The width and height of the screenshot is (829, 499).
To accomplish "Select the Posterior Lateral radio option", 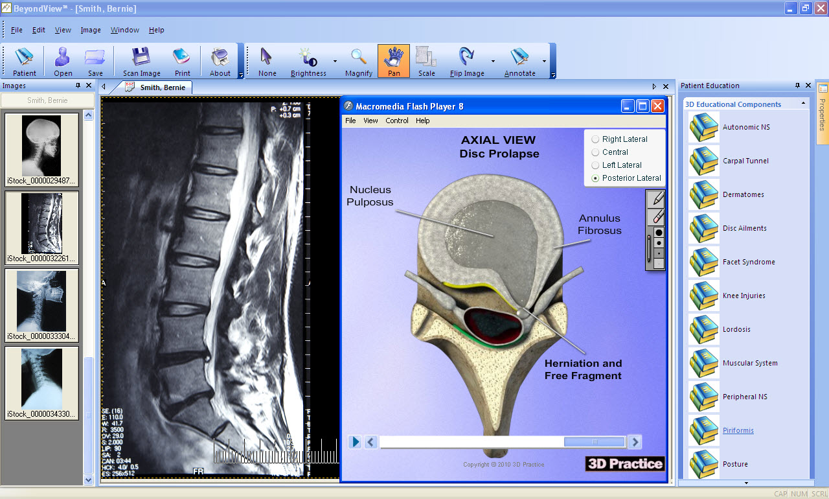I will (x=595, y=178).
